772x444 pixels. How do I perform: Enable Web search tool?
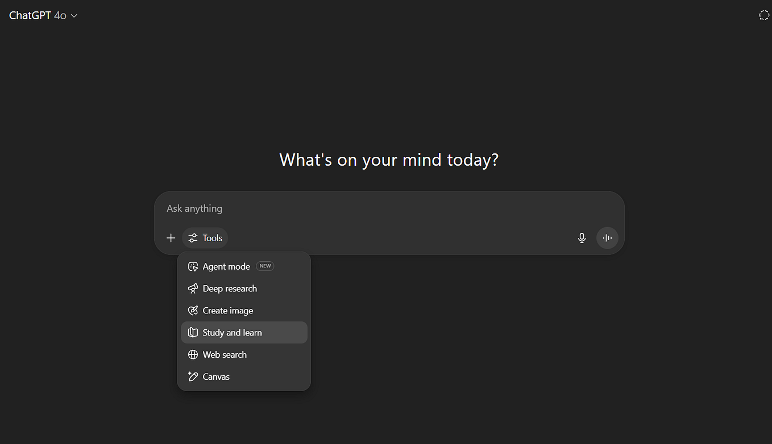[x=224, y=354]
